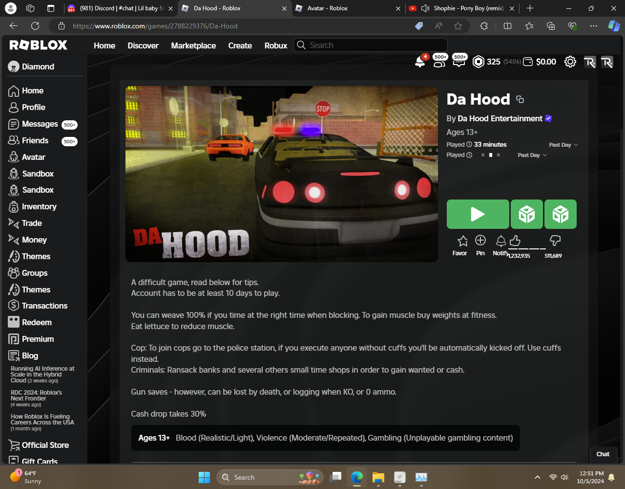Switch to Shophie - Pony Boy tab
Viewport: 625px width, 489px height.
tap(462, 8)
